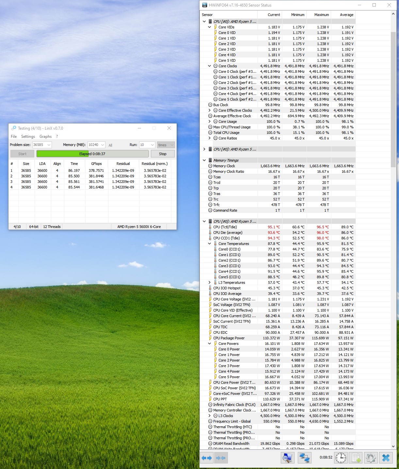Image resolution: width=399 pixels, height=469 pixels.
Task: Open the HWiNFO summary monitor-magnifier icon
Action: [x=287, y=458]
